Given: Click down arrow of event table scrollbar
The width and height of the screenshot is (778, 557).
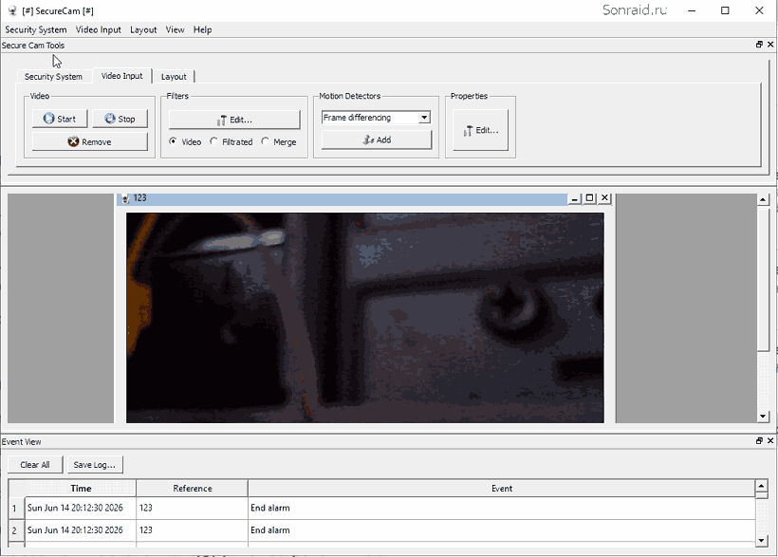Looking at the screenshot, I should point(761,541).
